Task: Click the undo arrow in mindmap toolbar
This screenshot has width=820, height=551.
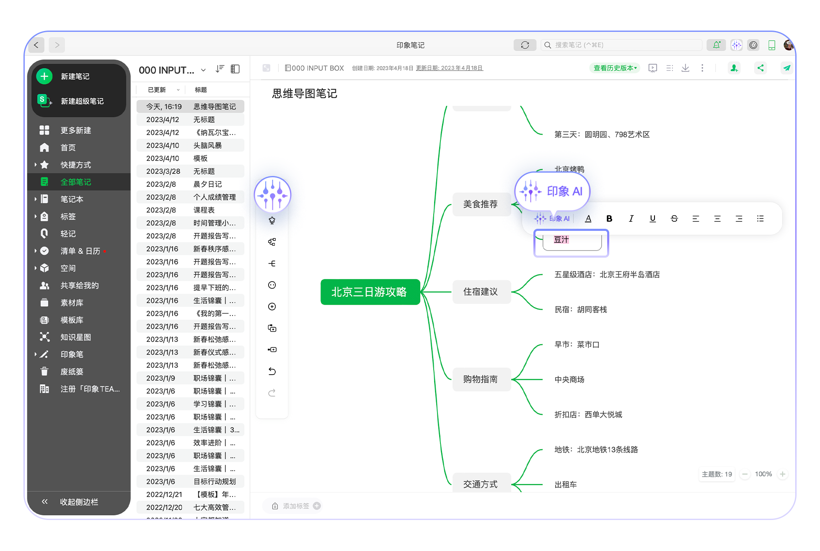Action: 272,371
